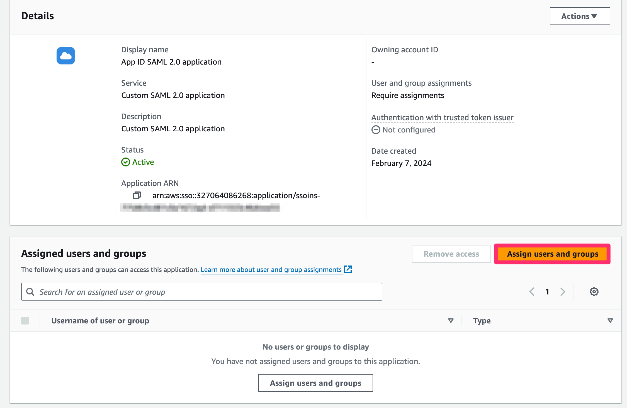627x408 pixels.
Task: Focus the assigned user or group search field
Action: point(206,292)
